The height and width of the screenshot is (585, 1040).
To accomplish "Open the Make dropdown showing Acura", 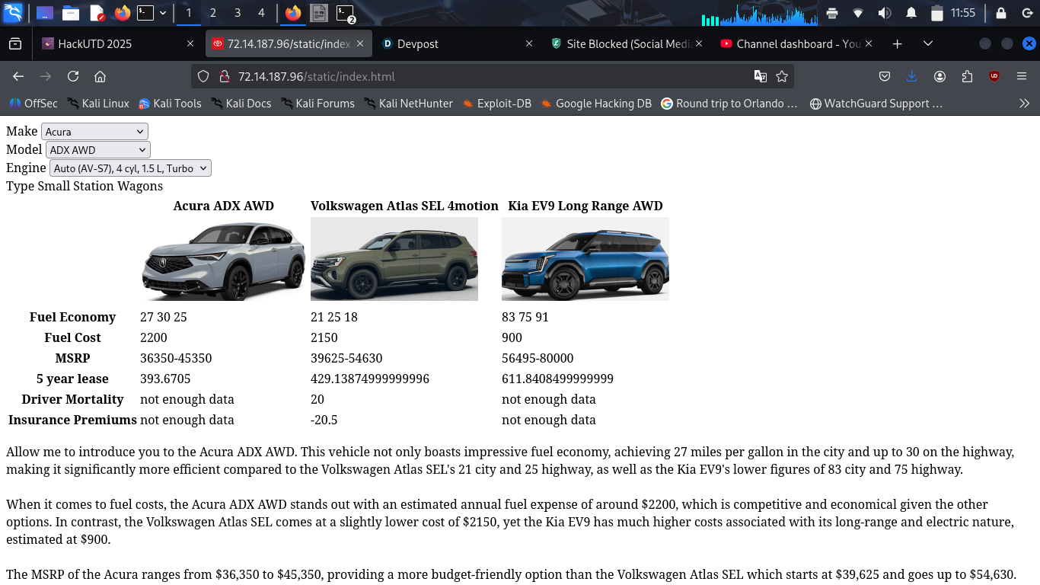I will tap(94, 132).
